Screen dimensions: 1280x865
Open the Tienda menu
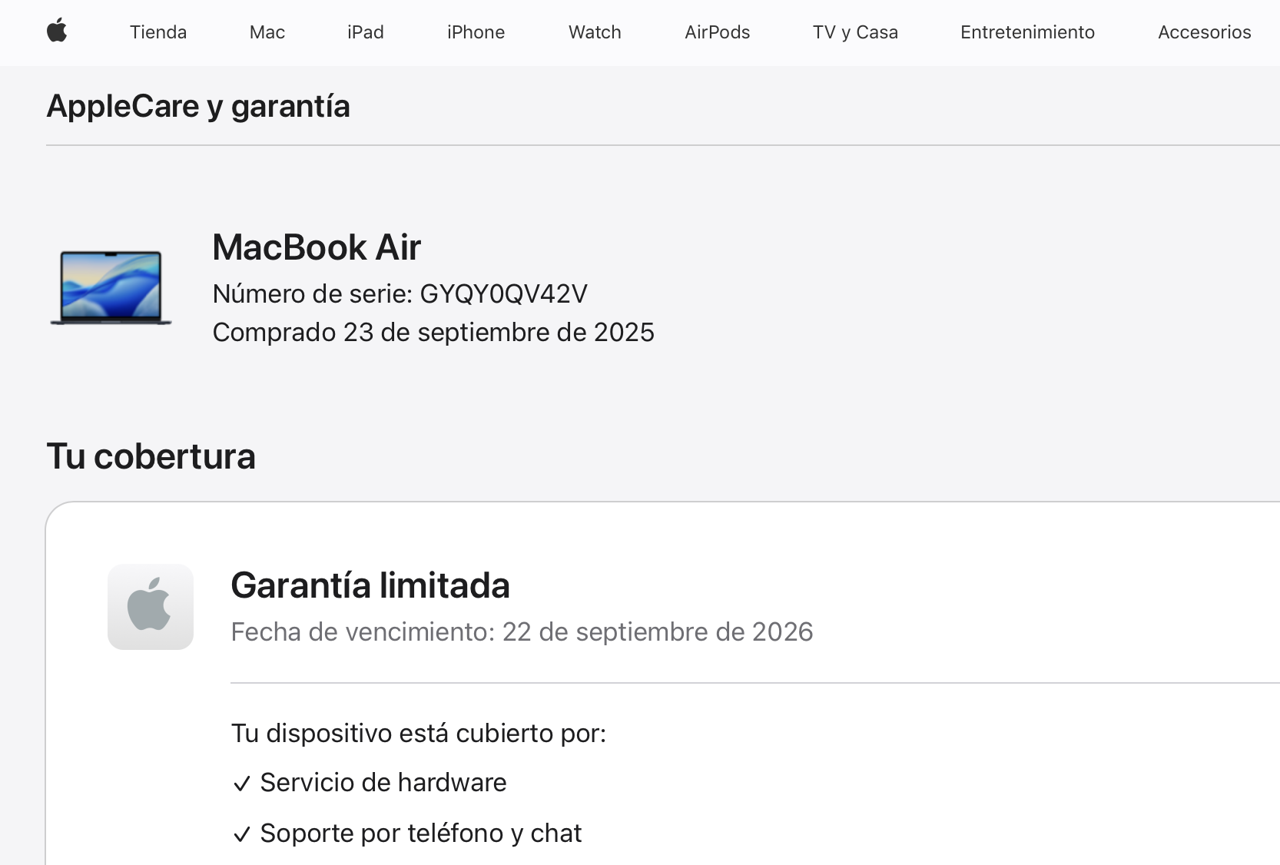click(158, 32)
